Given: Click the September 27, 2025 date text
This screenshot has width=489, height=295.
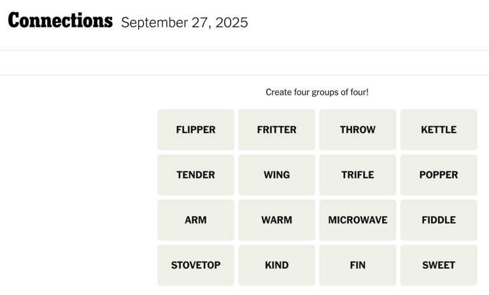Looking at the screenshot, I should coord(184,23).
